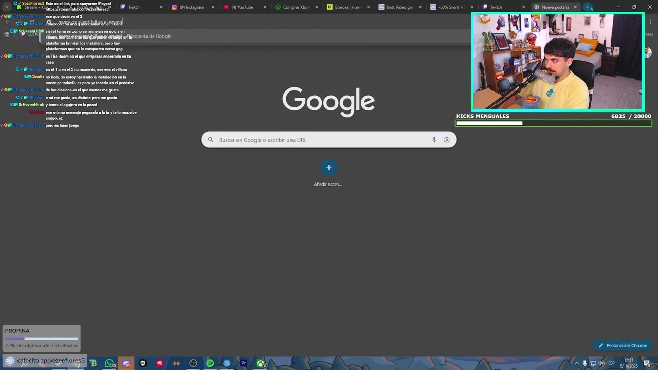Viewport: 658px width, 370px height.
Task: Start voice search with microphone icon
Action: coord(434,140)
